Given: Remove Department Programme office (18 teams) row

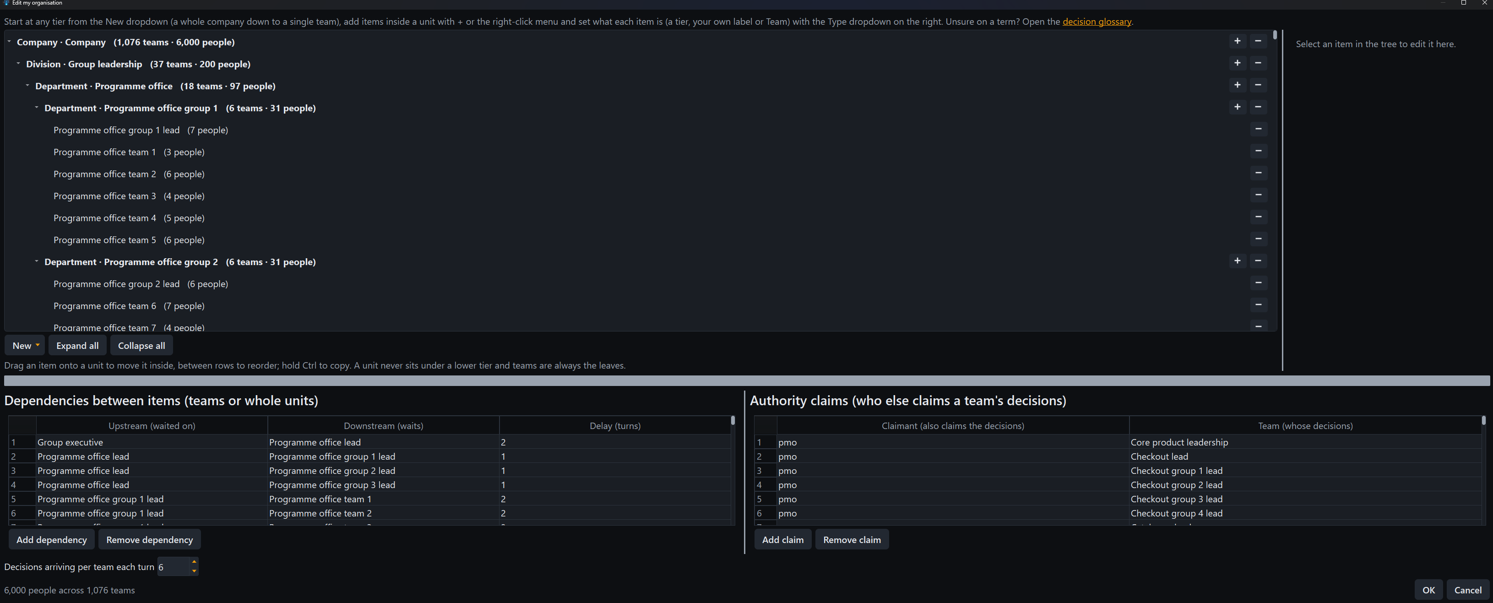Looking at the screenshot, I should (1258, 85).
